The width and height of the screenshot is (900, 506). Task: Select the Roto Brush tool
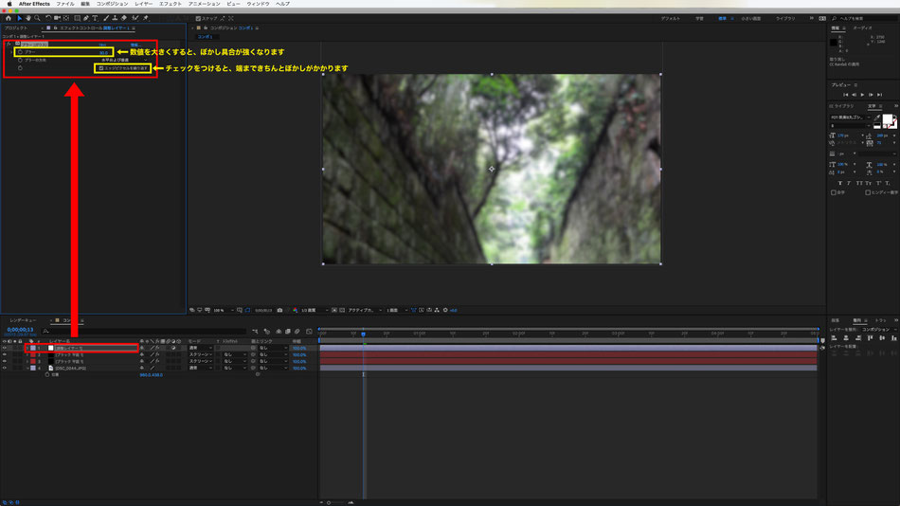135,18
